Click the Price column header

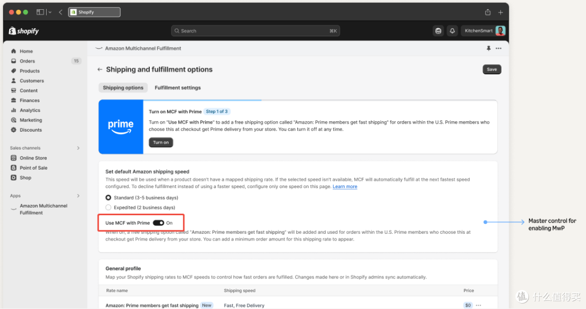[x=469, y=291]
